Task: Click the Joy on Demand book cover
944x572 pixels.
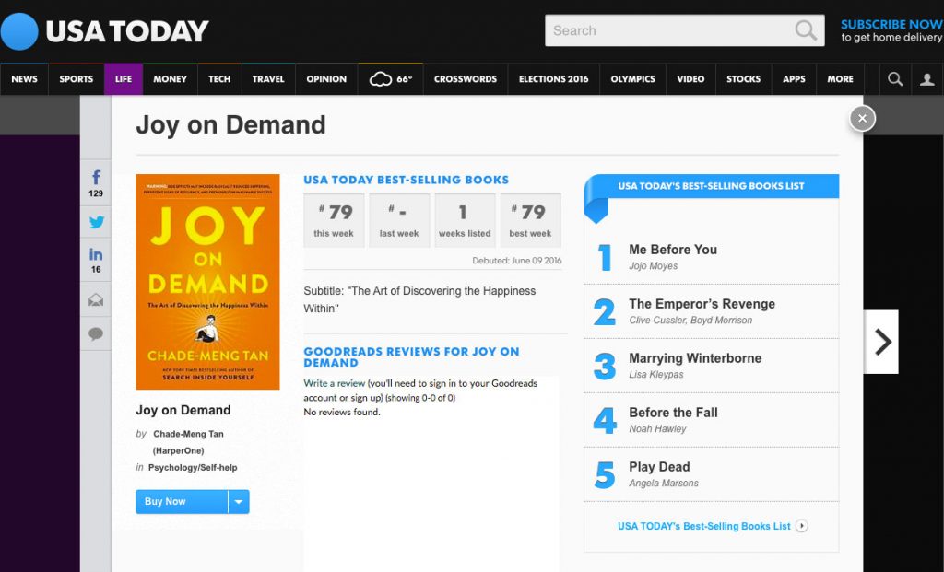Action: 207,282
